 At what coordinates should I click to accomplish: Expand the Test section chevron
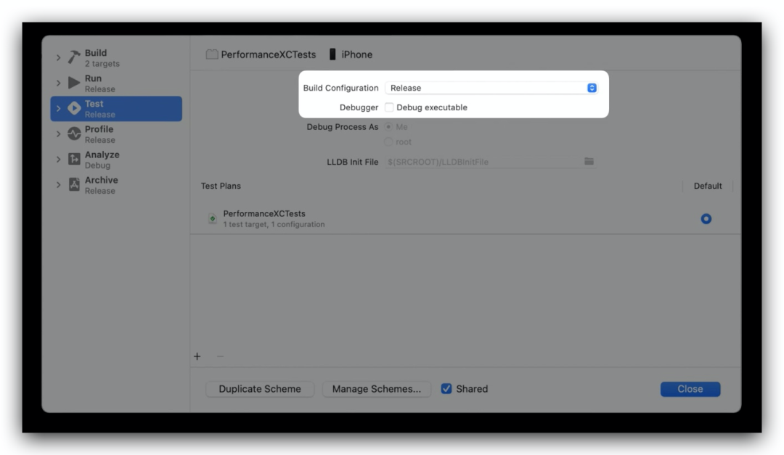click(x=59, y=109)
